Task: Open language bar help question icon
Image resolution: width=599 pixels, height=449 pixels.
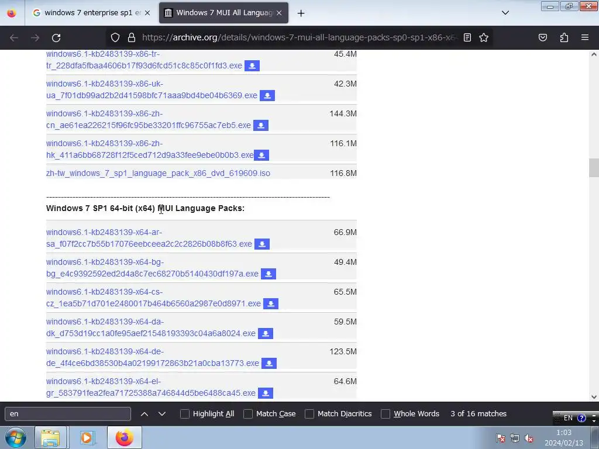Action: (581, 417)
